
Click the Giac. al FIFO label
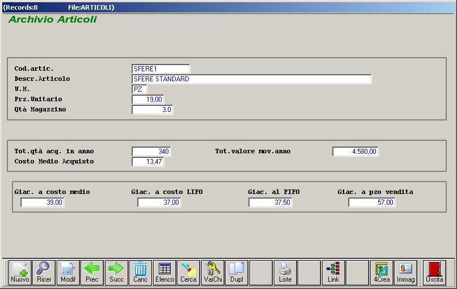point(274,192)
